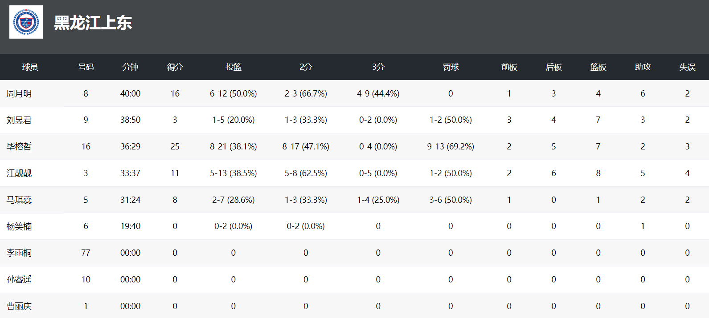Select player name 曹丽庆
Image resolution: width=709 pixels, height=318 pixels.
pos(19,306)
